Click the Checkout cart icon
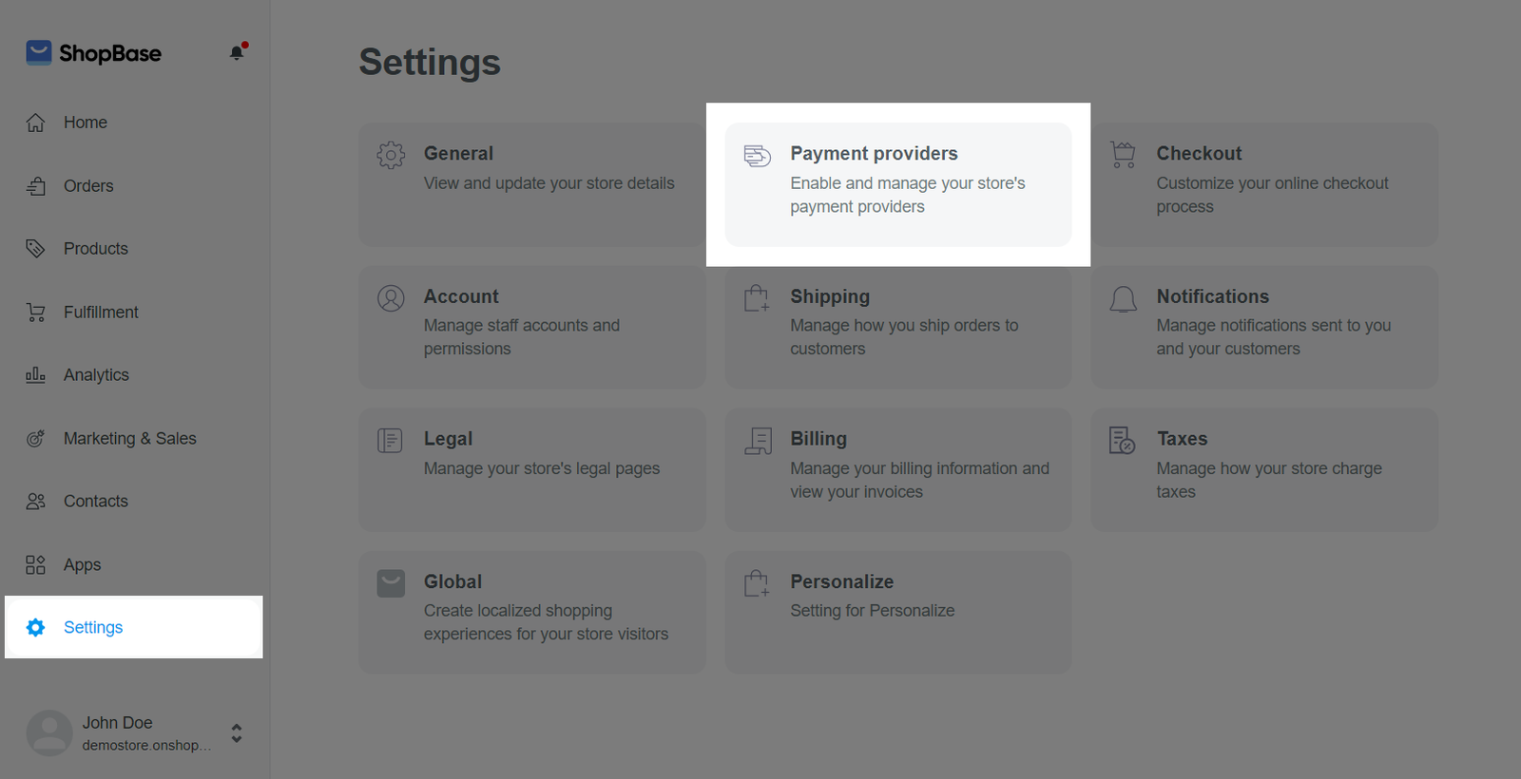 (1123, 155)
